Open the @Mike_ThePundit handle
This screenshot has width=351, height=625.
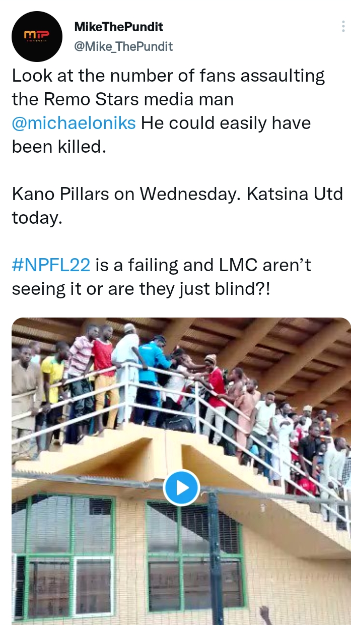[x=123, y=46]
